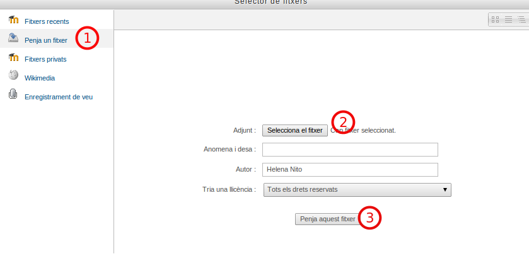Click the Fitxers privats Moodle icon

(13, 58)
